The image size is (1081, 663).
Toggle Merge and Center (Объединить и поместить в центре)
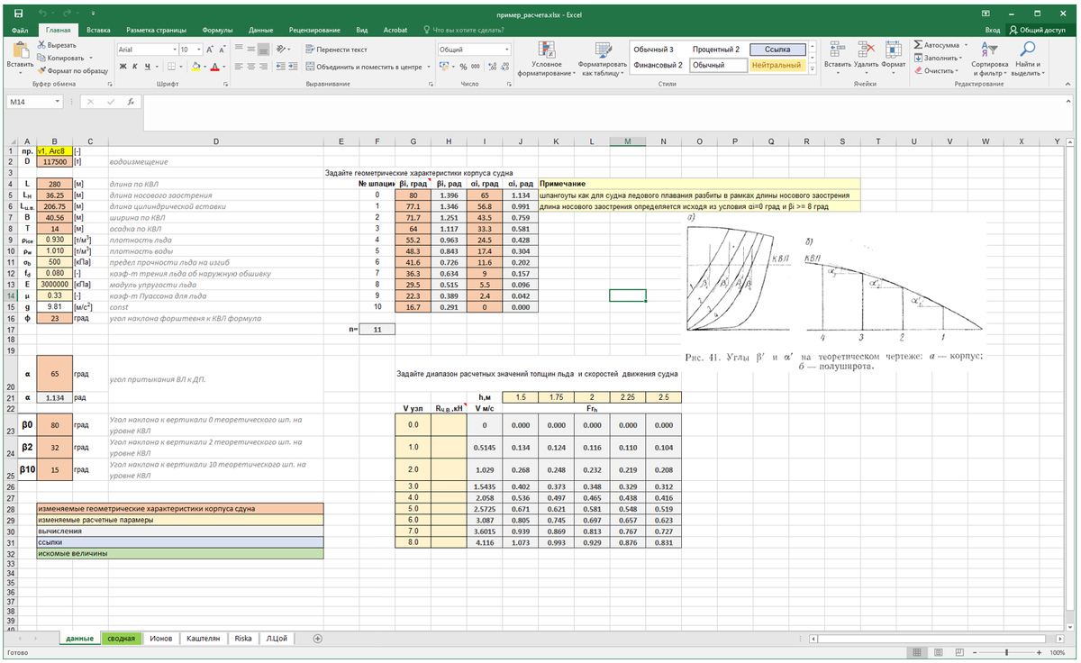pyautogui.click(x=366, y=67)
